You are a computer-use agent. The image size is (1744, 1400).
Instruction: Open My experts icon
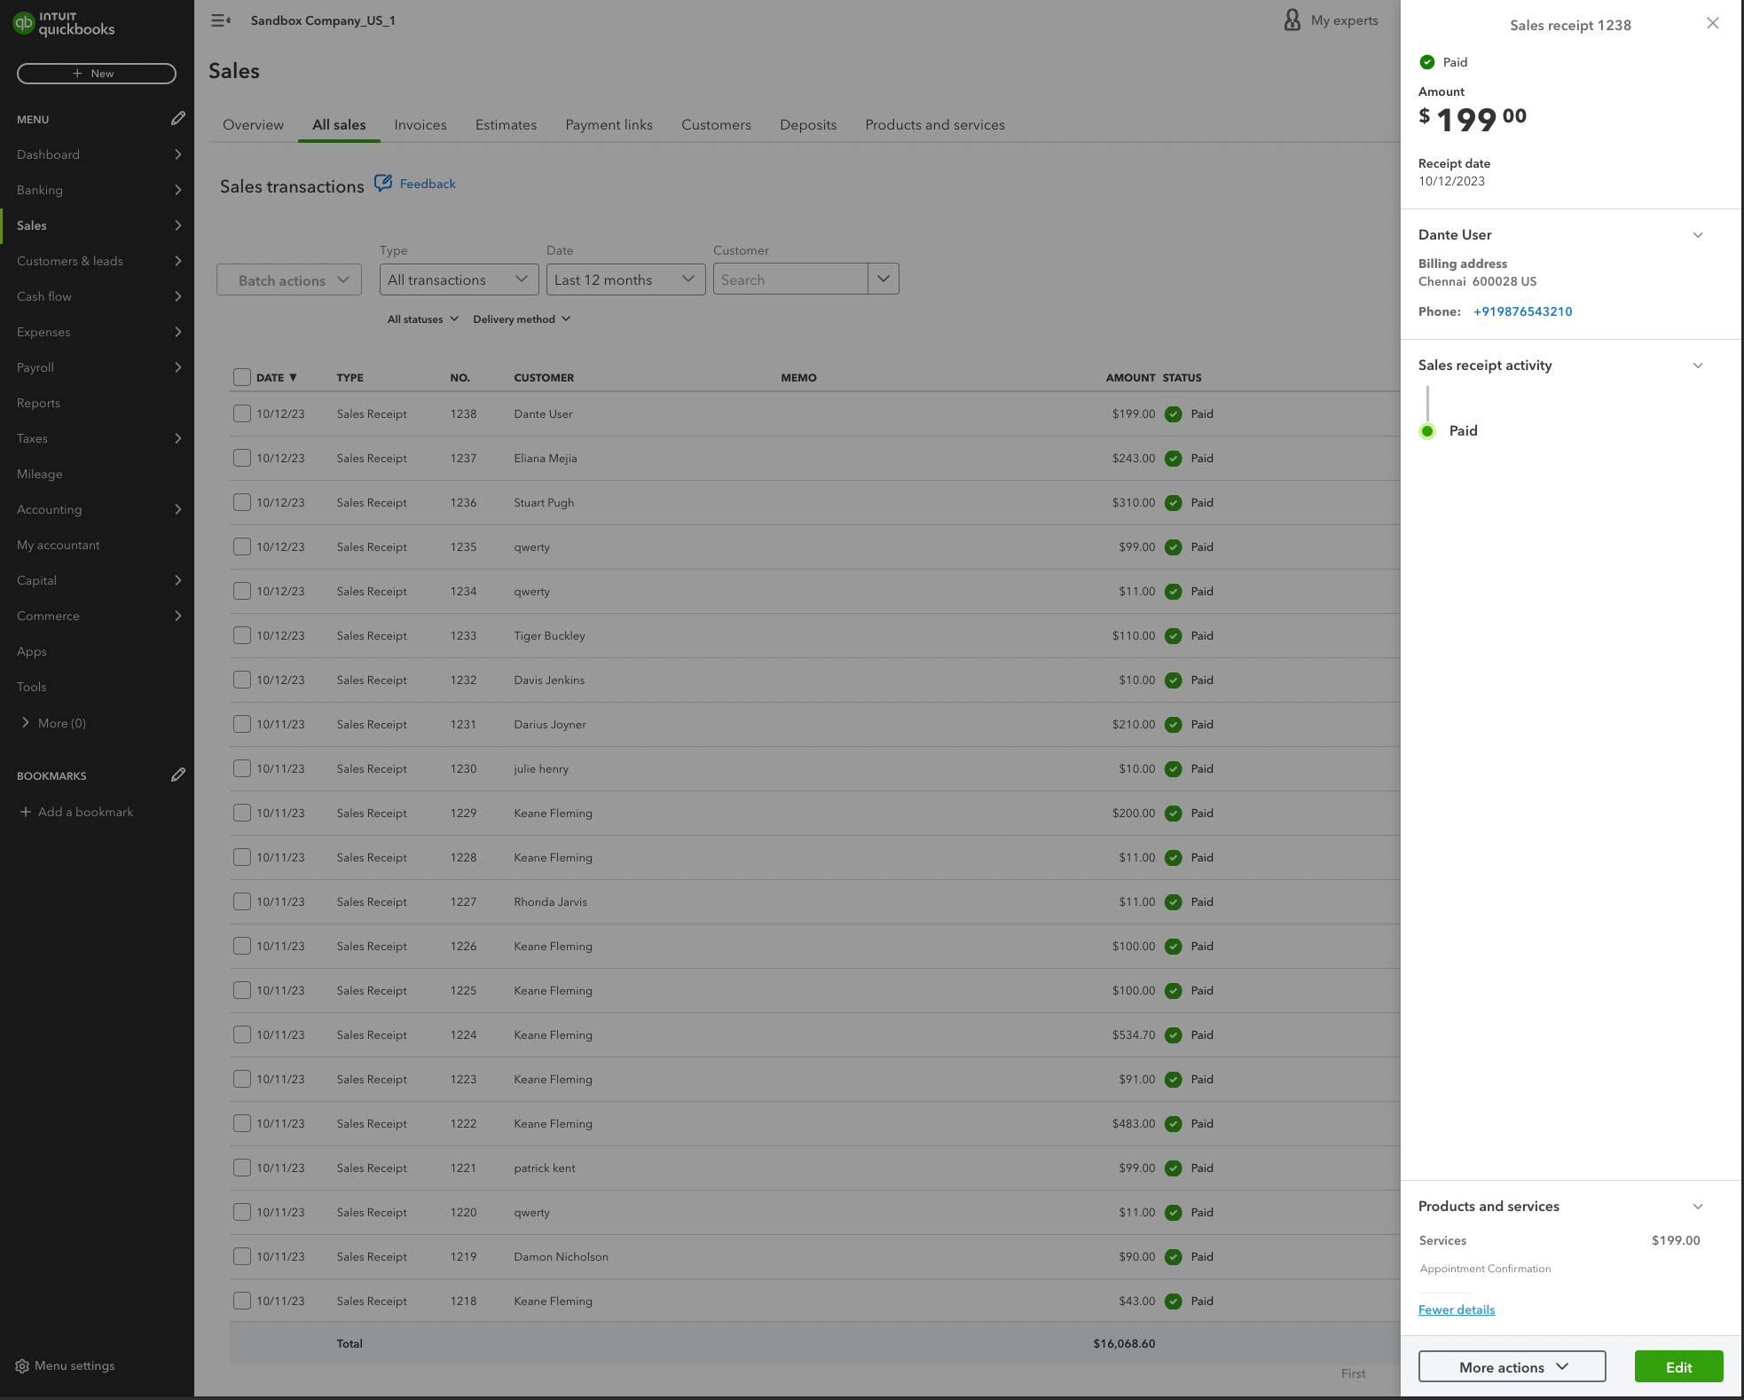1292,20
